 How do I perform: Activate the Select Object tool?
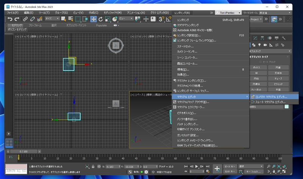63,19
